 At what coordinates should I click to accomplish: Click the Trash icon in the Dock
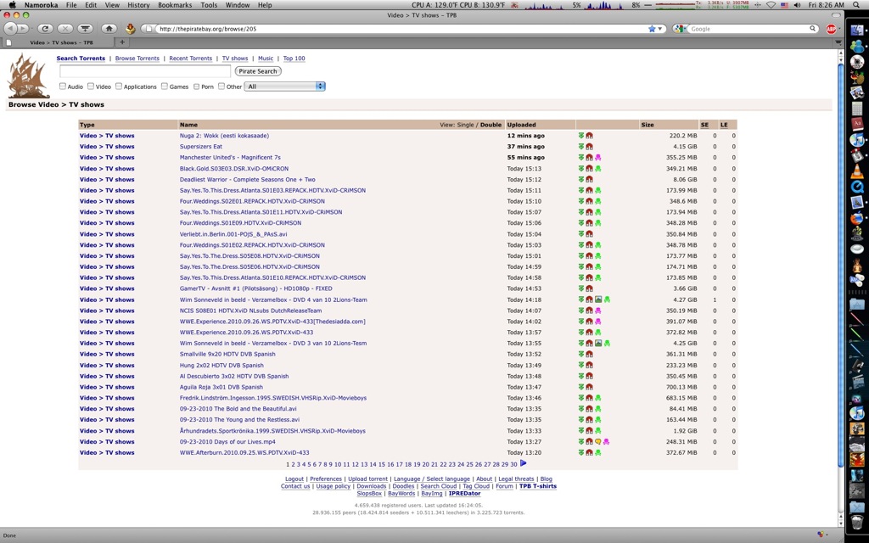pos(857,521)
